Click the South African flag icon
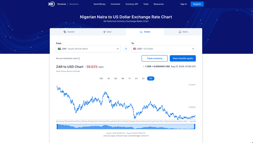Viewport: 253px width, 143px height. click(x=59, y=49)
